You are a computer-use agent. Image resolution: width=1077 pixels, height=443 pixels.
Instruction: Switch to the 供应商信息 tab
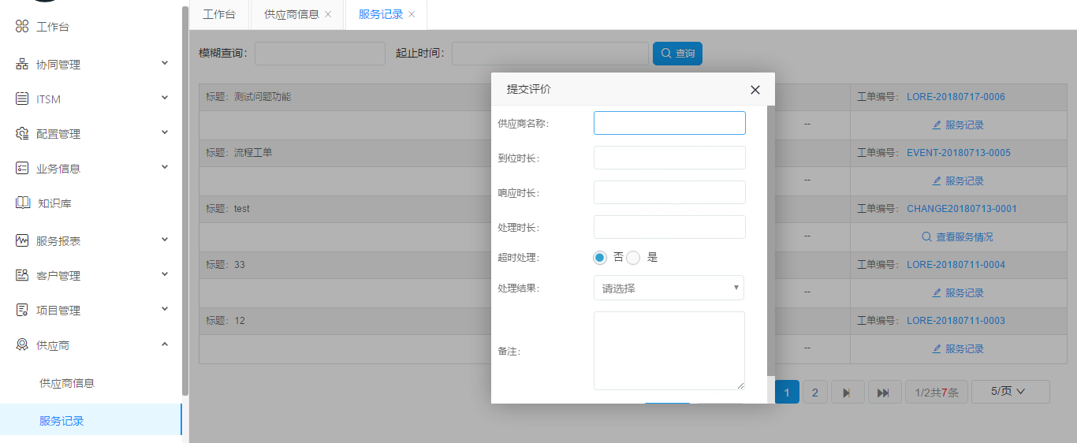pos(292,14)
